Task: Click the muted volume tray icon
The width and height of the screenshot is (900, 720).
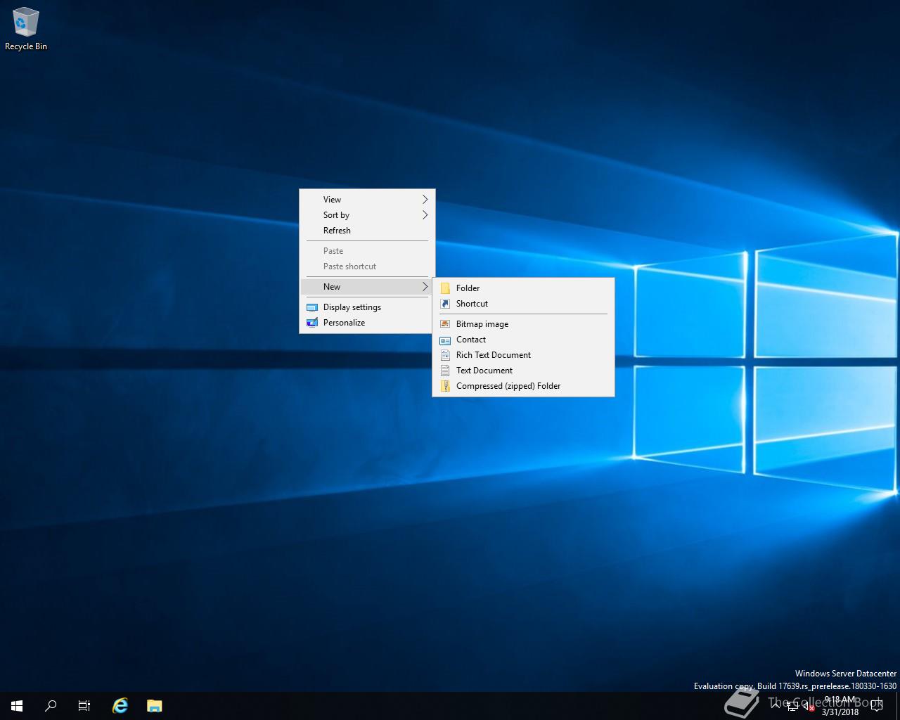Action: coord(809,707)
